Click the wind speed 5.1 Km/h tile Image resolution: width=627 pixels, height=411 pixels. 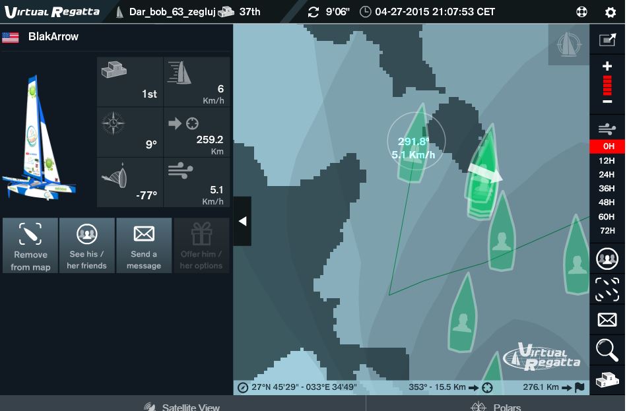pyautogui.click(x=197, y=182)
